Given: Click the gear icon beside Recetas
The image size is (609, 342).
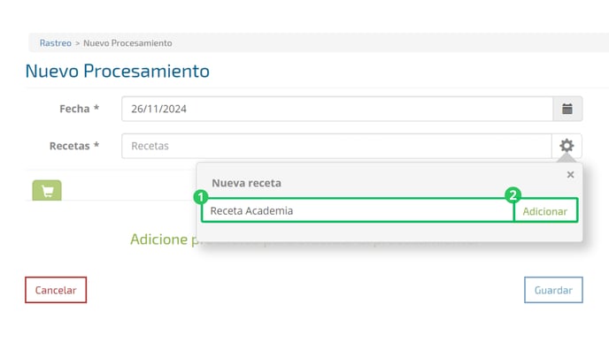Looking at the screenshot, I should click(x=567, y=146).
